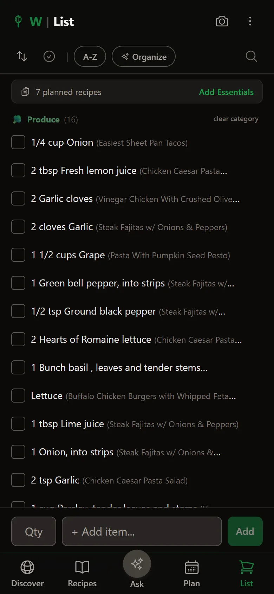Focus the Add item text field
The height and width of the screenshot is (594, 274).
coord(142,531)
